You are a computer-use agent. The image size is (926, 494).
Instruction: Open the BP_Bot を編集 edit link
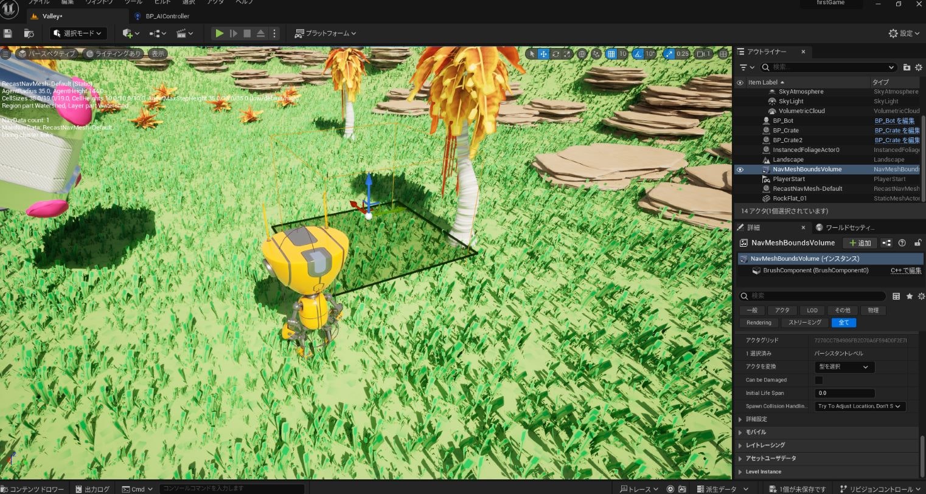tap(894, 121)
